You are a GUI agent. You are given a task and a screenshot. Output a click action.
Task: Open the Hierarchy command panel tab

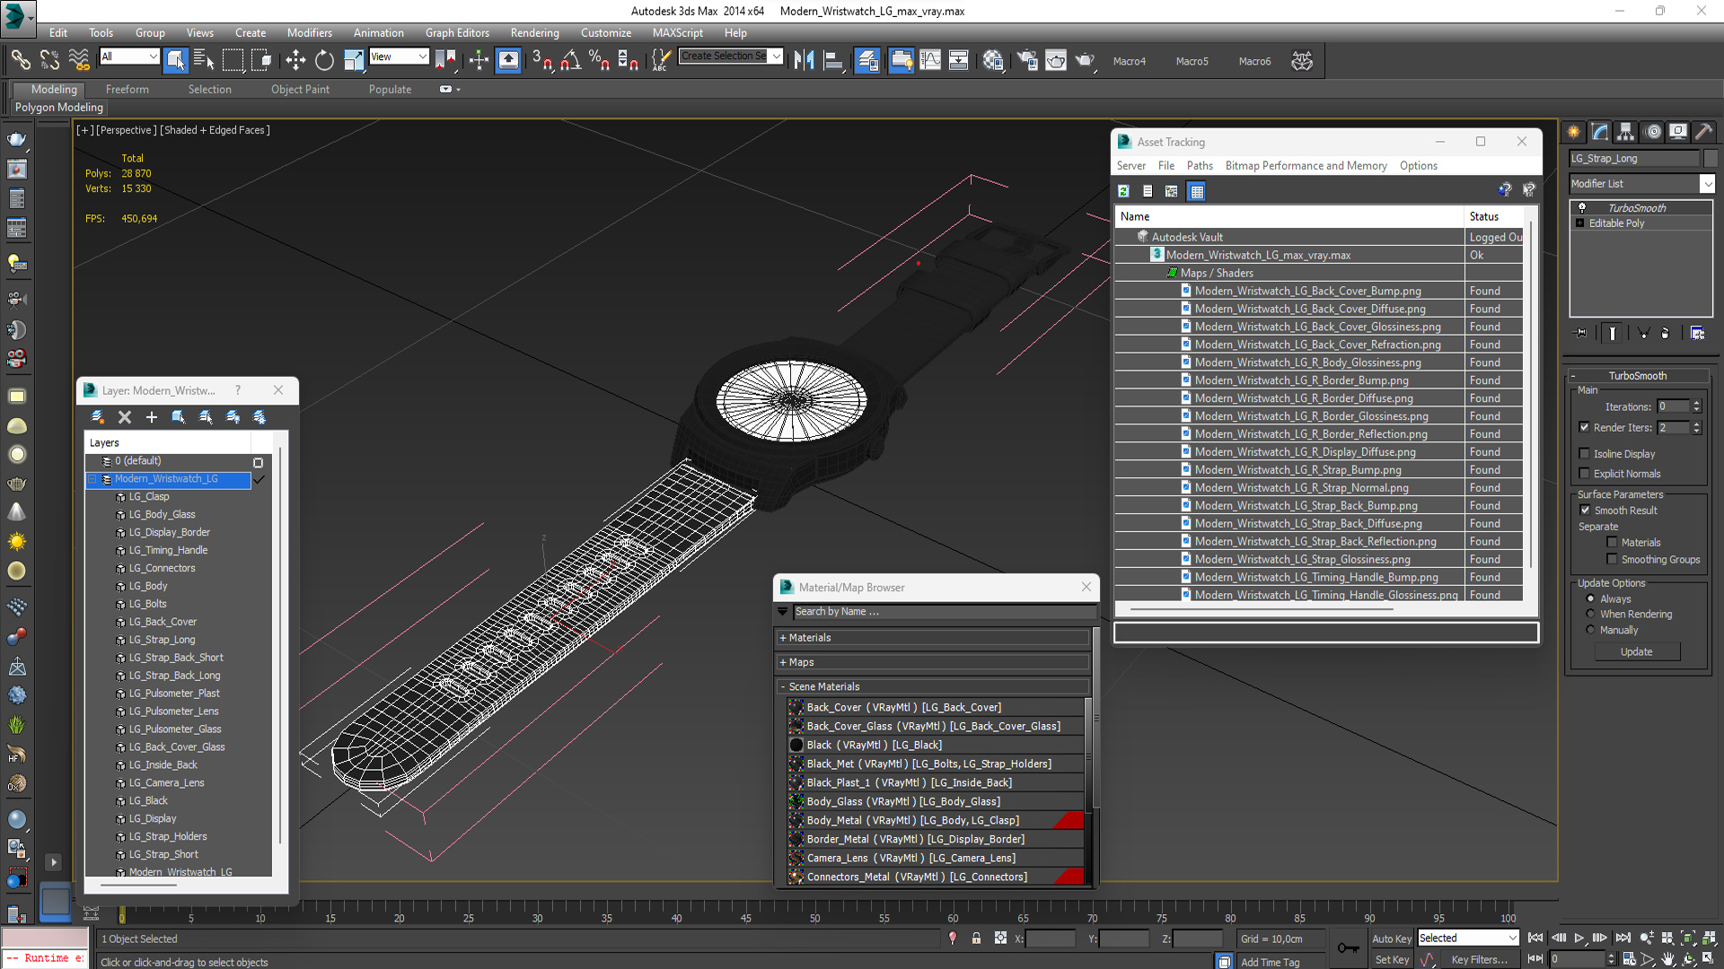[x=1626, y=132]
